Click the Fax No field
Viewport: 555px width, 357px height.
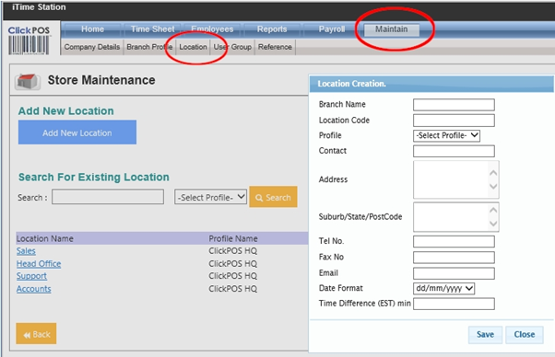pos(454,258)
